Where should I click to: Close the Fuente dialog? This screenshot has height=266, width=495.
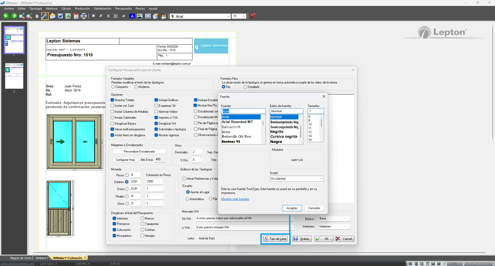tap(324, 96)
